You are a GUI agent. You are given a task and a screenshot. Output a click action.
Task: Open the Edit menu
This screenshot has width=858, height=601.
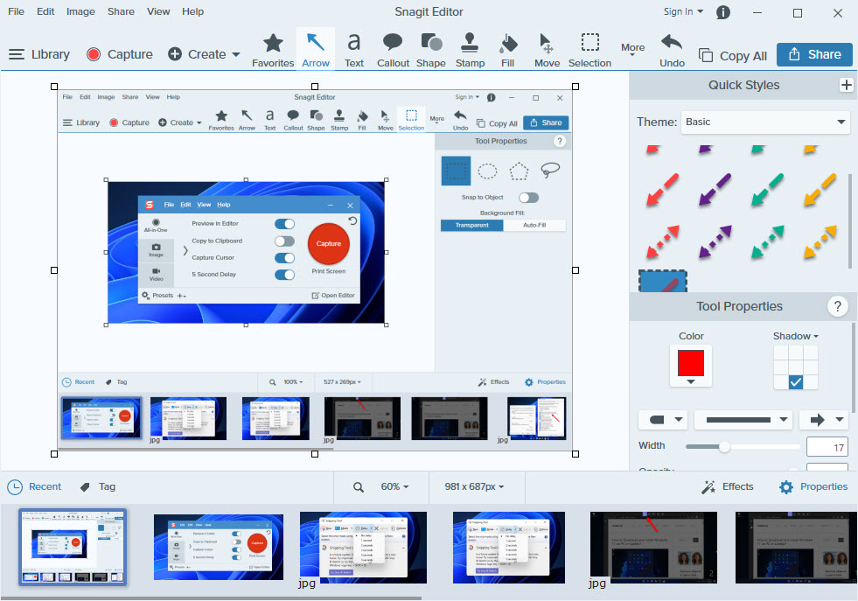click(45, 11)
